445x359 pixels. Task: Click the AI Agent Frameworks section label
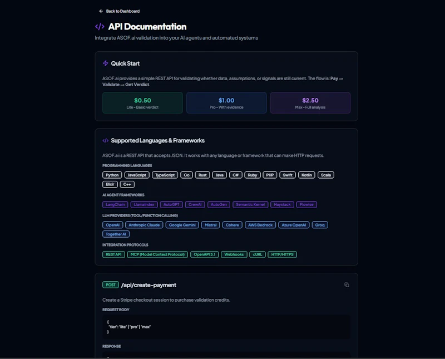click(123, 195)
